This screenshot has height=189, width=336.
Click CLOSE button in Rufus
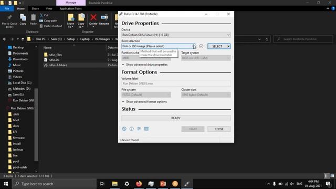pyautogui.click(x=219, y=129)
